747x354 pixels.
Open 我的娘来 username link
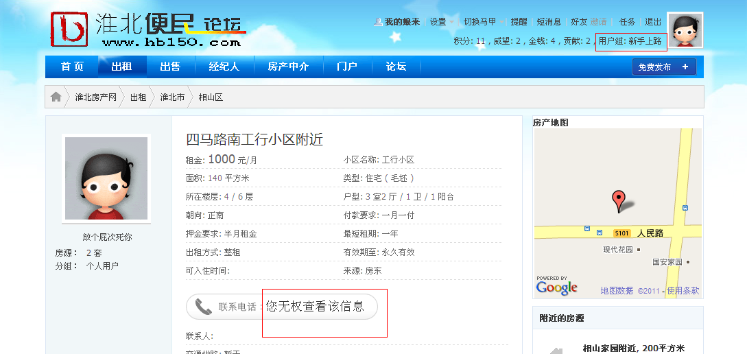pos(402,22)
